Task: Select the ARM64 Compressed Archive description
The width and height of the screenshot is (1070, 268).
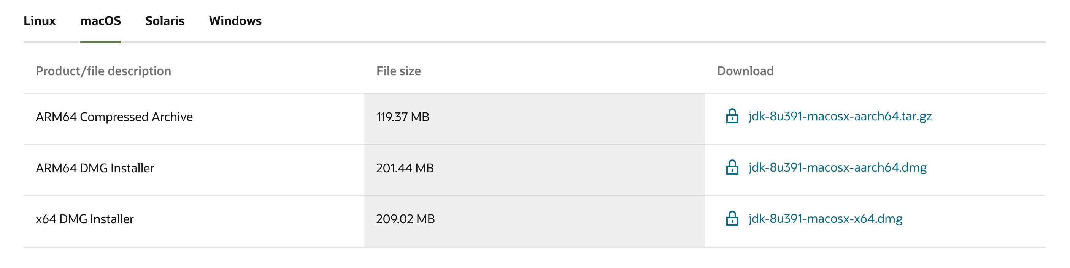Action: coord(114,117)
